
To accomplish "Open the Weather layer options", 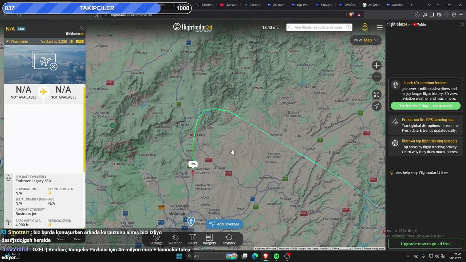I will (x=175, y=239).
